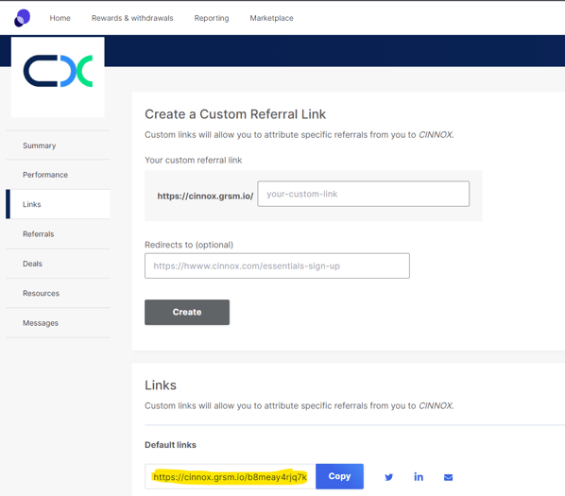565x496 pixels.
Task: Share default link via email icon
Action: pos(448,477)
